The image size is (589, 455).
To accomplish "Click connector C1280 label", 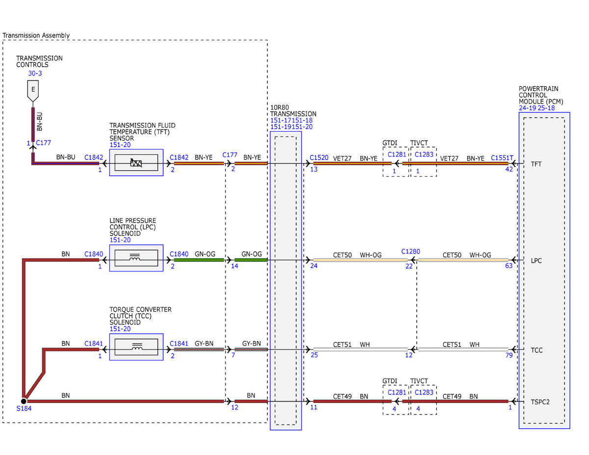I will click(x=410, y=251).
